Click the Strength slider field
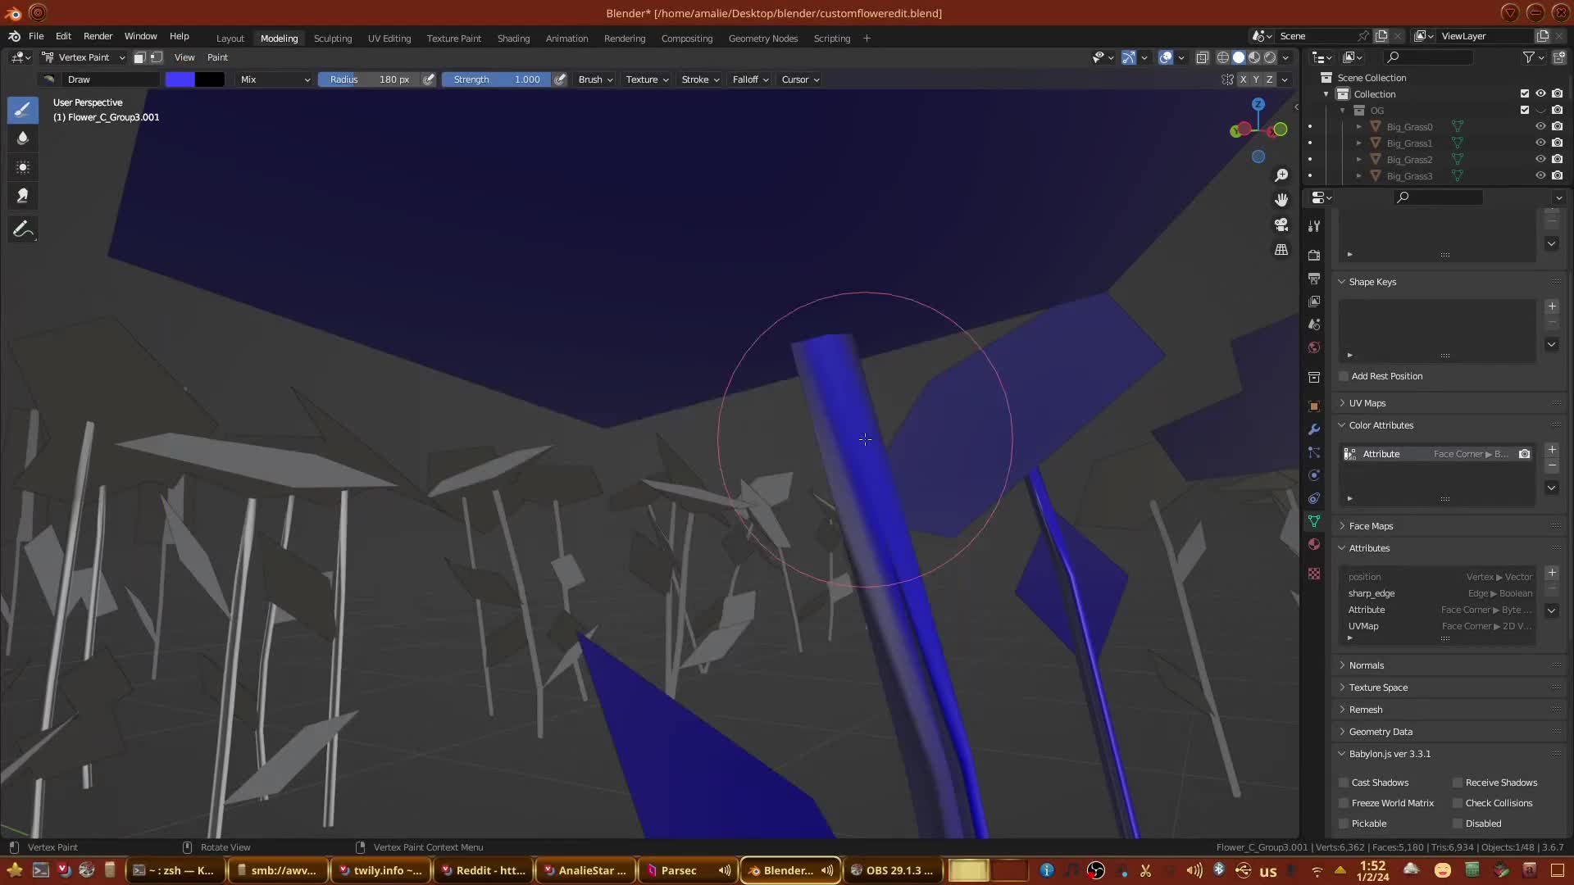 [496, 79]
